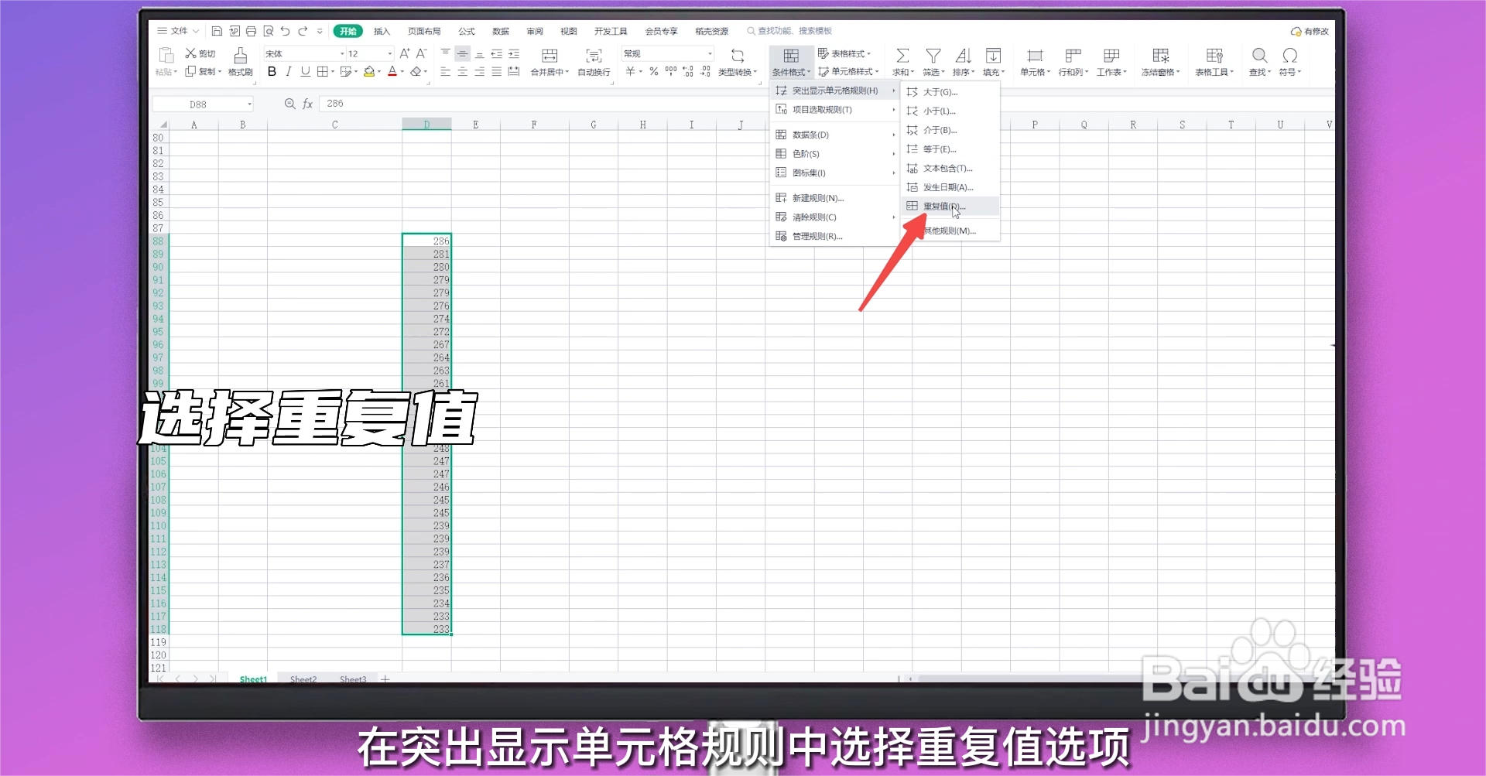Click the Save icon in quick access toolbar
This screenshot has height=776, width=1486.
pos(217,31)
